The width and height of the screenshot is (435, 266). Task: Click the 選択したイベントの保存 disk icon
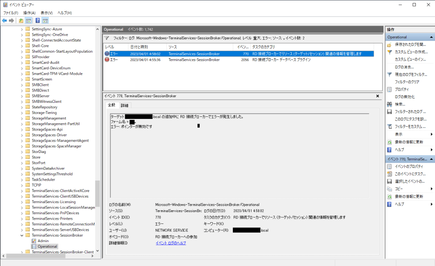point(389,181)
